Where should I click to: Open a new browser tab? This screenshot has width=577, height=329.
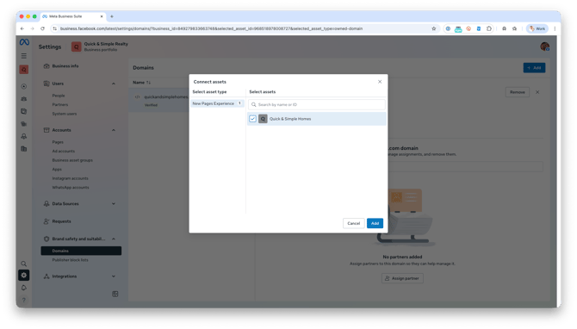tap(112, 16)
